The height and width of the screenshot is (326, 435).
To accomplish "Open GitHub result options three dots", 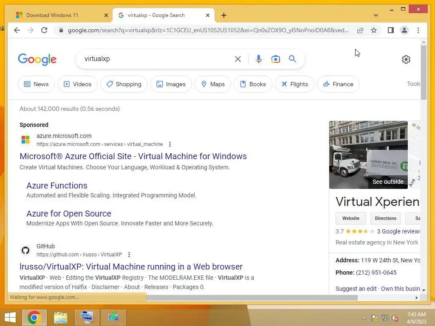I will click(129, 255).
